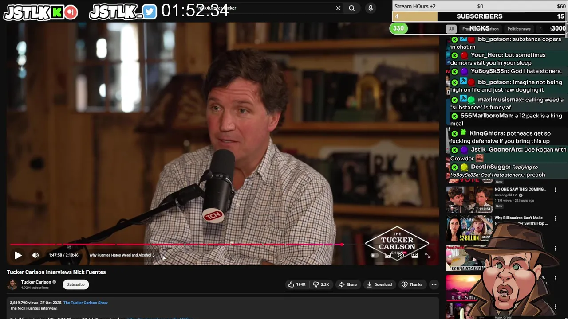
Task: Select the 'Politics news' filter chip
Action: [x=519, y=29]
